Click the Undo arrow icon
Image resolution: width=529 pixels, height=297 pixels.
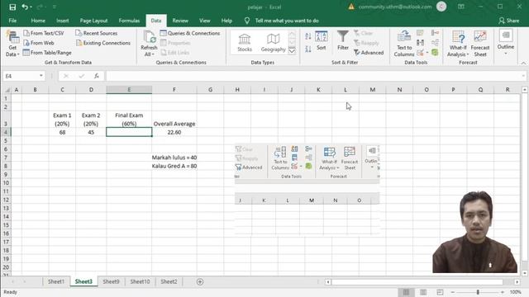click(25, 7)
